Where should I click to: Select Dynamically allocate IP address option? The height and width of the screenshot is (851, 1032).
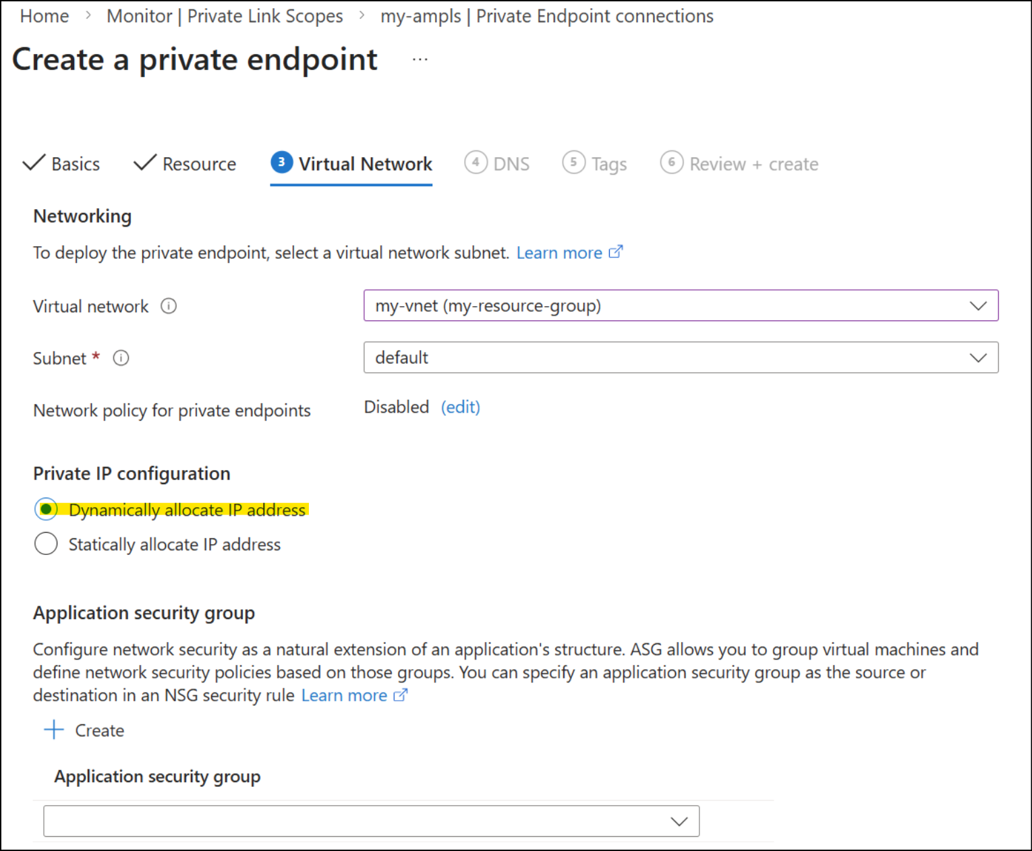point(46,509)
